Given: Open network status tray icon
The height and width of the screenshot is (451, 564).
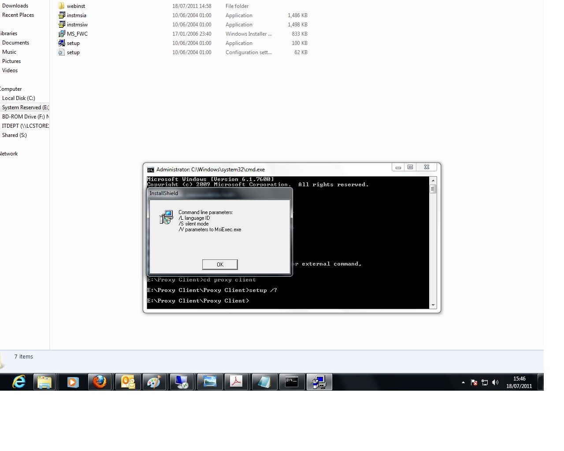Looking at the screenshot, I should [x=485, y=382].
